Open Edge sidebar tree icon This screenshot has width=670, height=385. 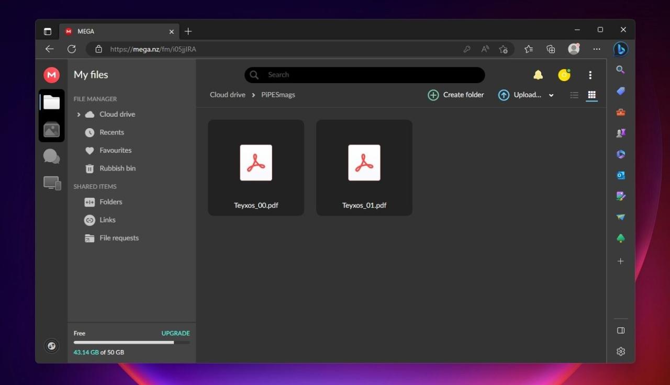(x=621, y=238)
